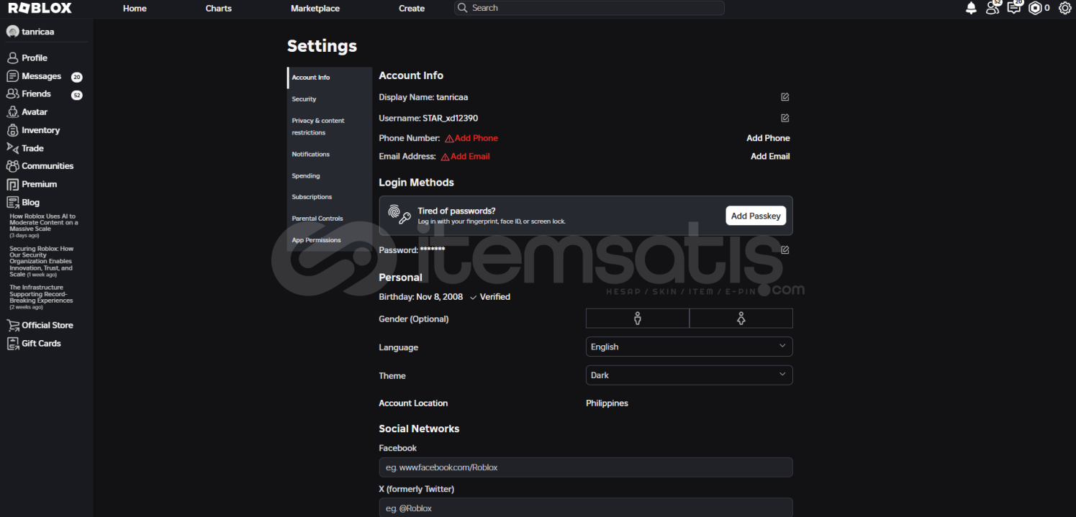1076x517 pixels.
Task: Select the male gender option
Action: pos(638,319)
